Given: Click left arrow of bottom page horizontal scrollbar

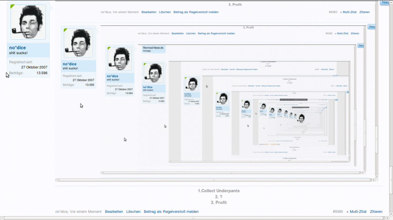Looking at the screenshot, I should coord(2,218).
